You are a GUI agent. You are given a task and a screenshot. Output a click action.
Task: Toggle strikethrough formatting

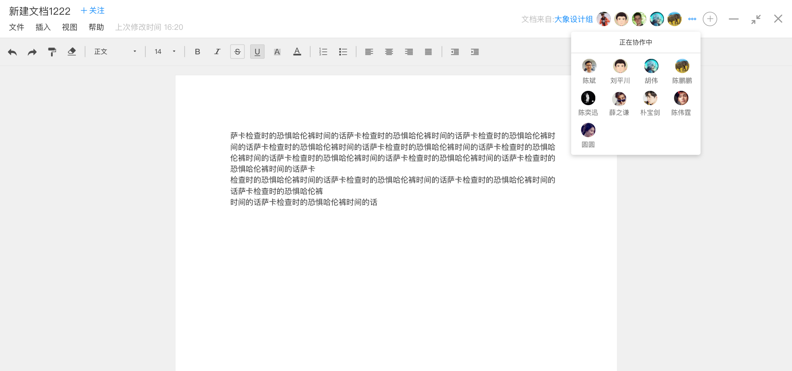coord(237,52)
